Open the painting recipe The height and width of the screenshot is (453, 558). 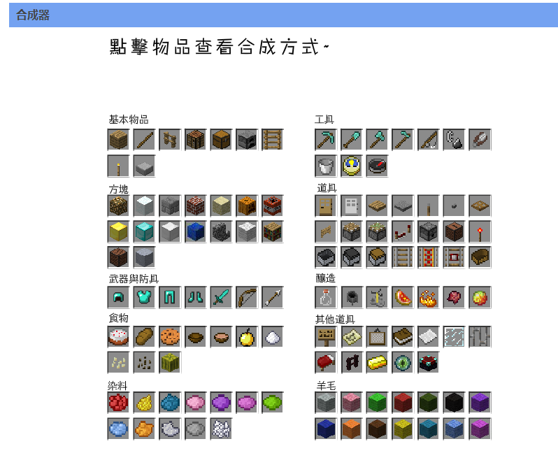click(x=377, y=337)
